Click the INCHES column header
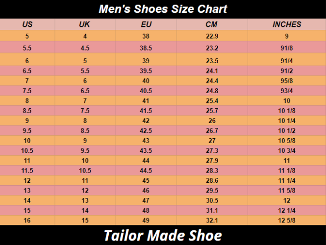Viewport: 326px width, 245px height. [287, 24]
